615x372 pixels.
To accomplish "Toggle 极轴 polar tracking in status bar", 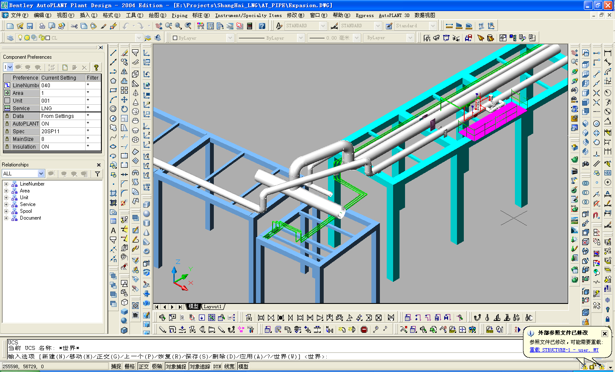I will point(157,366).
